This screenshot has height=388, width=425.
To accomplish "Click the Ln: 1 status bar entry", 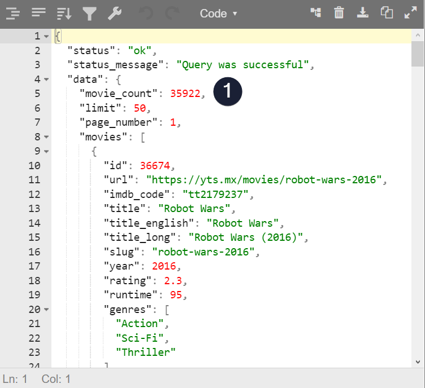I will click(x=15, y=379).
